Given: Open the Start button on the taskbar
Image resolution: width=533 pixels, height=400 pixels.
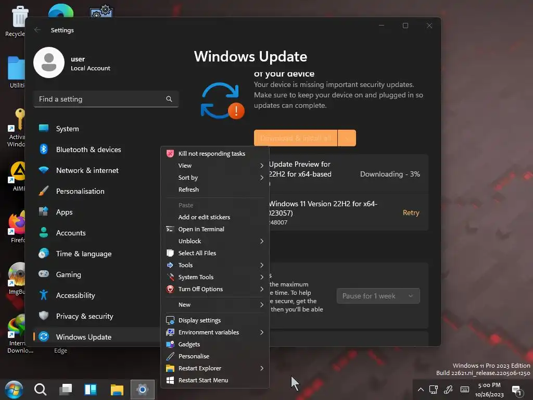Looking at the screenshot, I should pos(14,390).
